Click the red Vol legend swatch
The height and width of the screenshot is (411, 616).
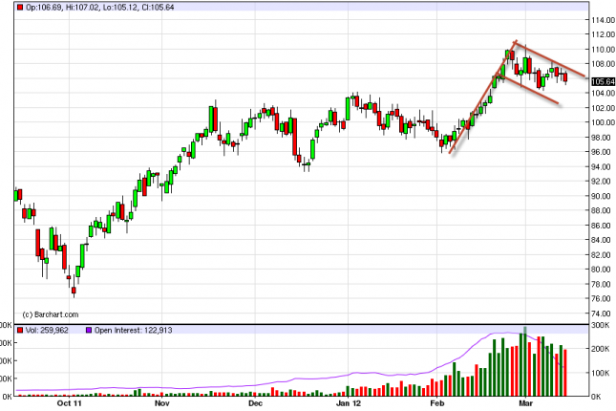click(20, 330)
